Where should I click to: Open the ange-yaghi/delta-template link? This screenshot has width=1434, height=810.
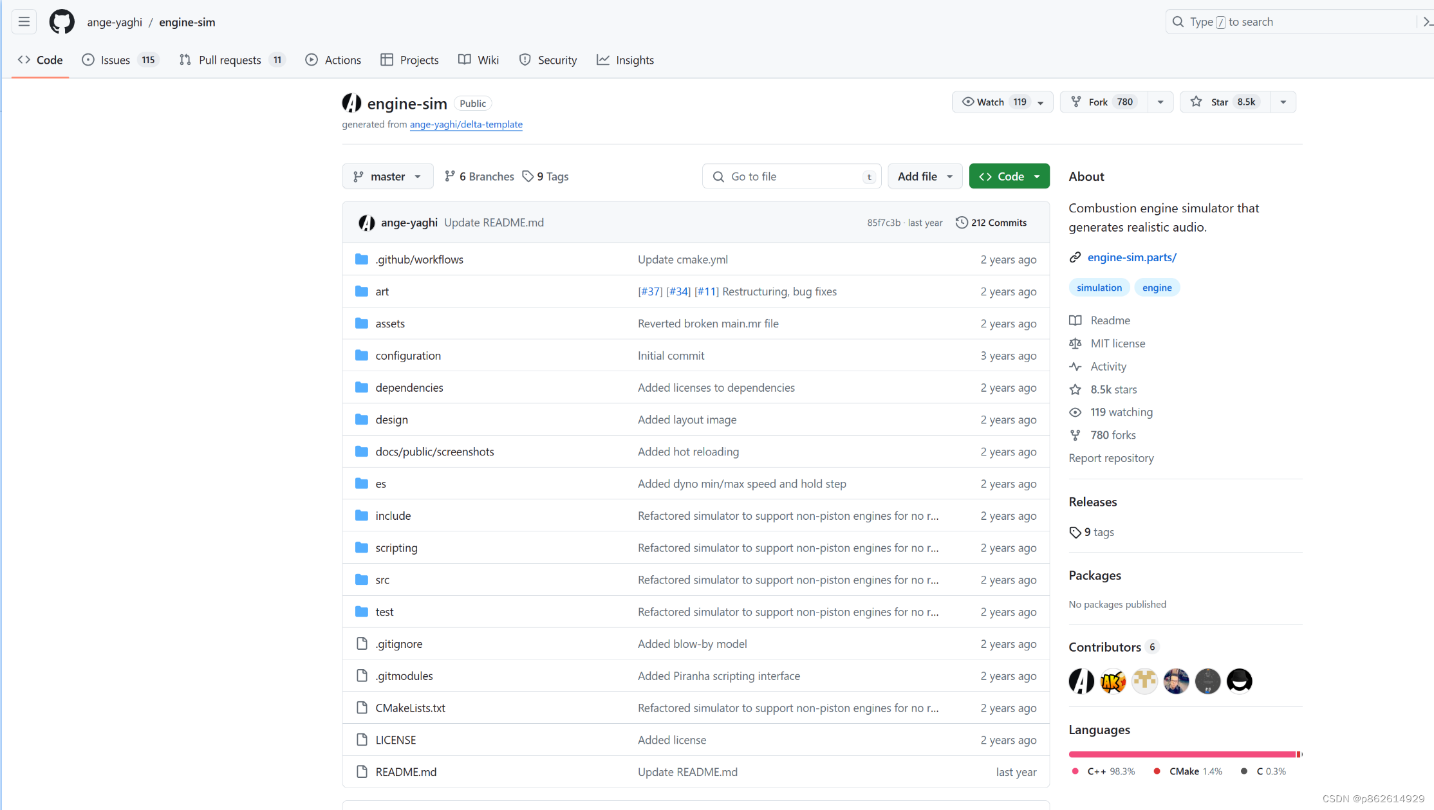click(x=466, y=124)
